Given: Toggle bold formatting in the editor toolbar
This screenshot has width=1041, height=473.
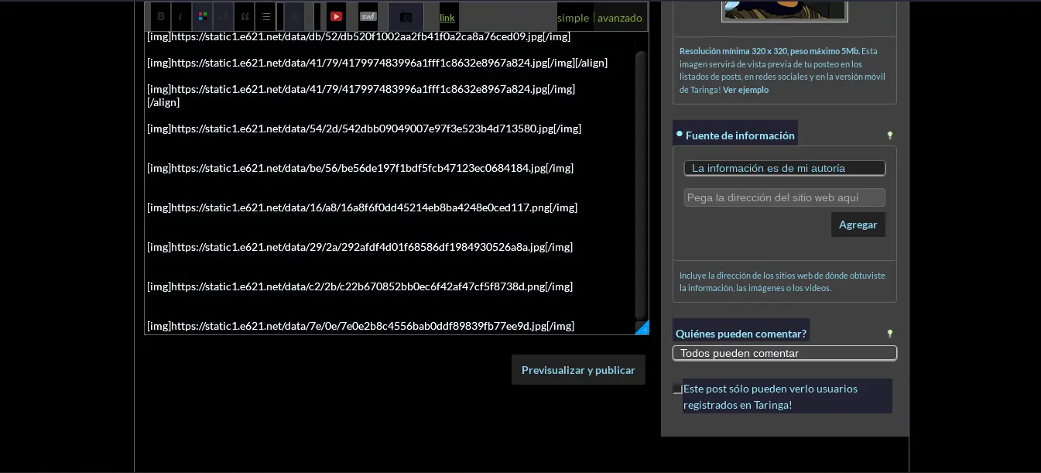Looking at the screenshot, I should (160, 16).
